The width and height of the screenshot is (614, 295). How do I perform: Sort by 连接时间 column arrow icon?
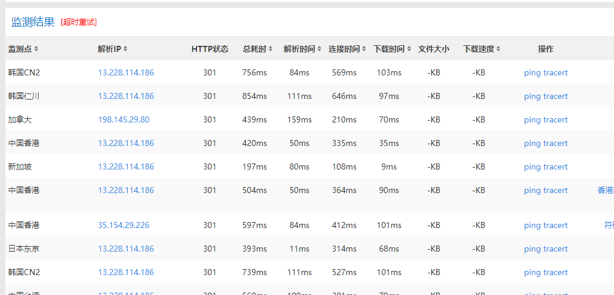coord(364,49)
